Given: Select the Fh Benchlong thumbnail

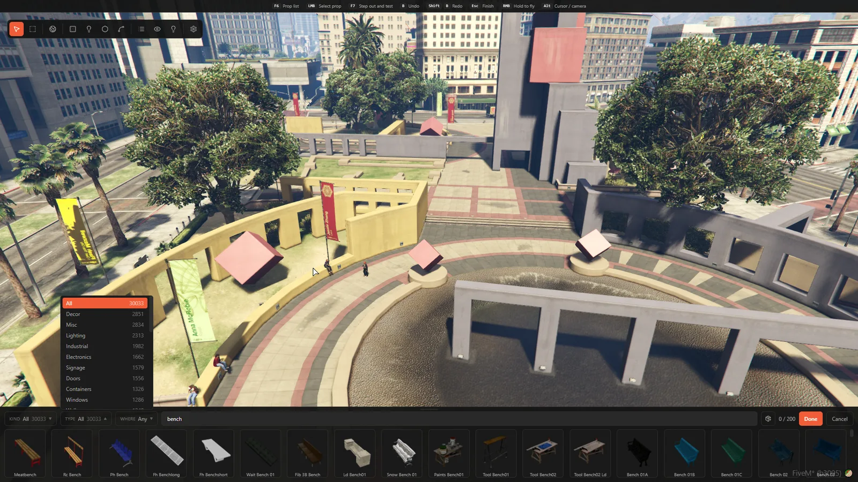Looking at the screenshot, I should [166, 454].
